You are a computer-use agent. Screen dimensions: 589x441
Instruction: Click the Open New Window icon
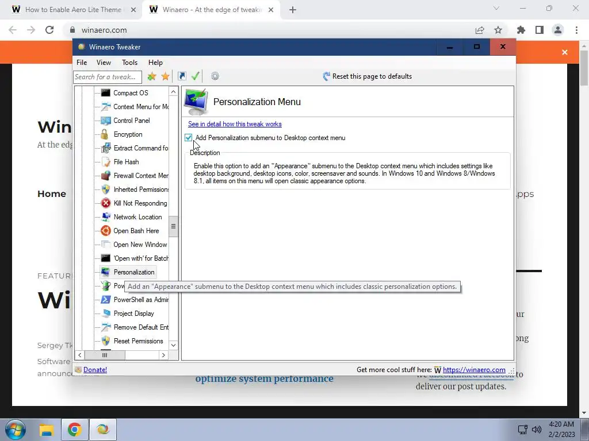(106, 245)
